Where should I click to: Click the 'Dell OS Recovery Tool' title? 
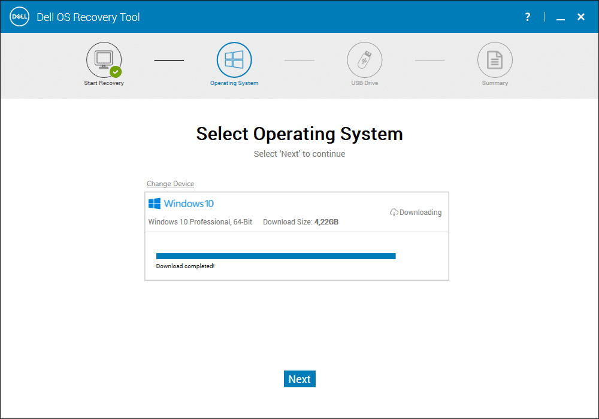(88, 17)
